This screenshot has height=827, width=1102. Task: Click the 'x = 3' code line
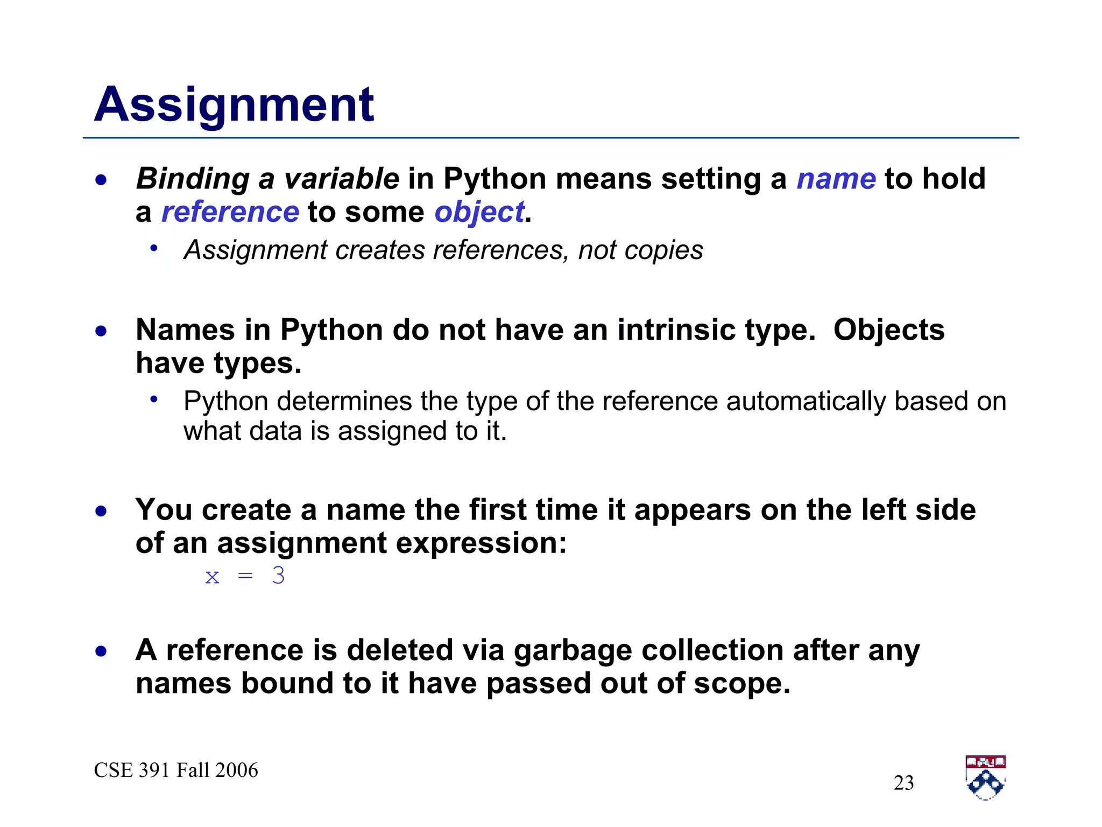click(x=245, y=576)
